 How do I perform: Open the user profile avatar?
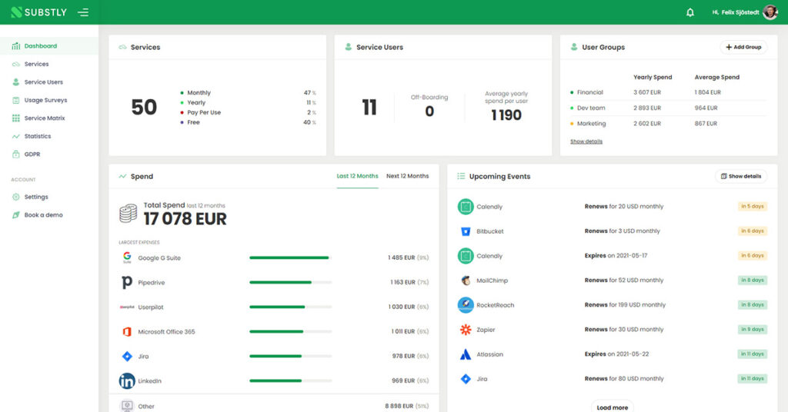tap(770, 12)
